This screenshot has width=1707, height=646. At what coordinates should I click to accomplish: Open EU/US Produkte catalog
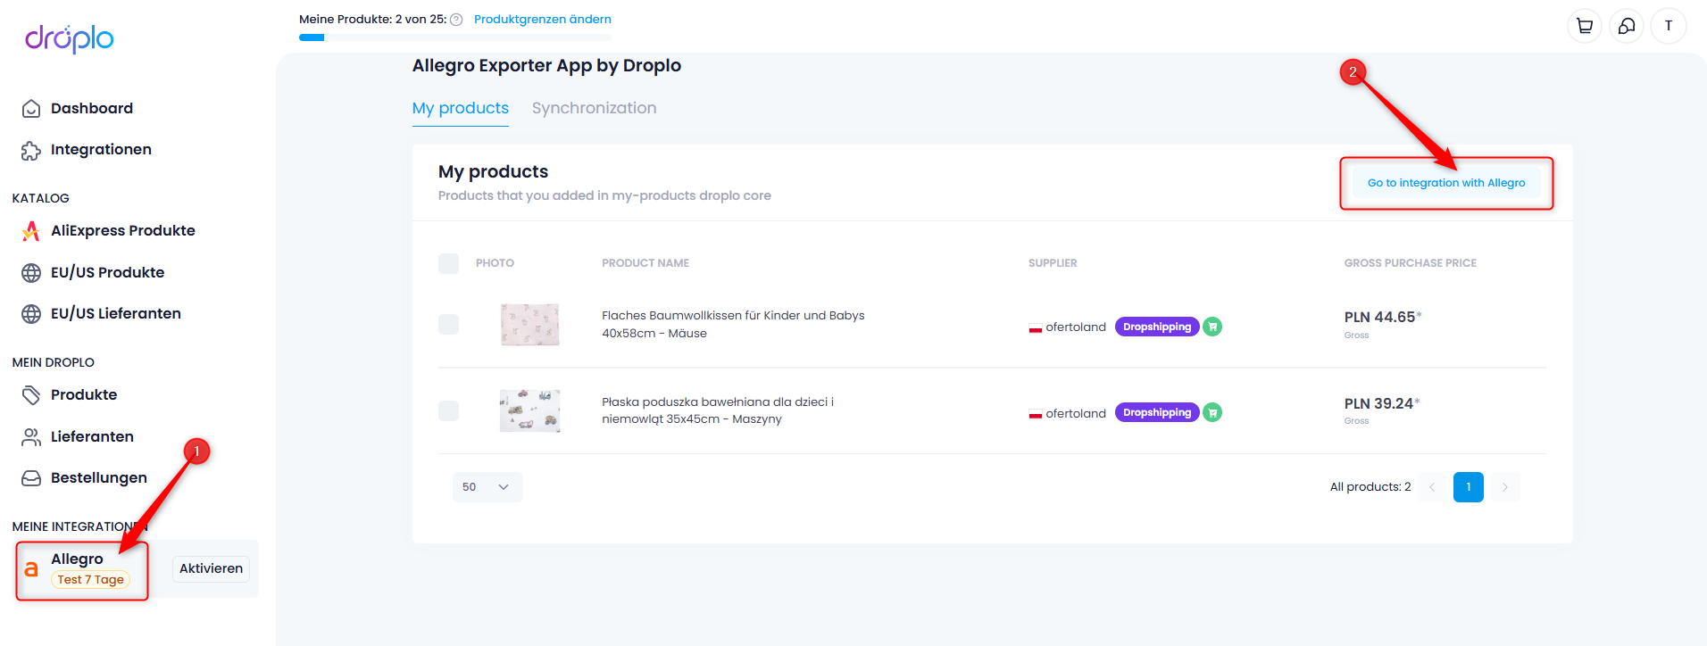107,273
